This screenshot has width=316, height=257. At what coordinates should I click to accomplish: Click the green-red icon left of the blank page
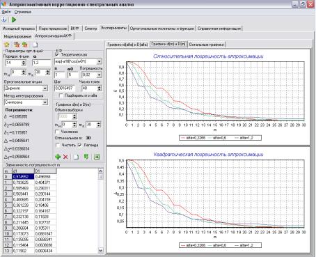pyautogui.click(x=25, y=44)
